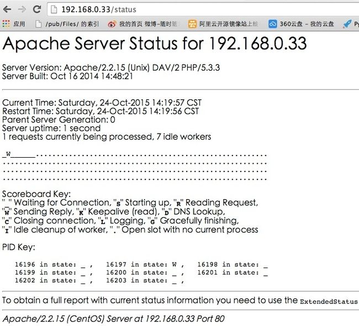
Task: Open the 应用 bookmarks label
Action: [19, 24]
